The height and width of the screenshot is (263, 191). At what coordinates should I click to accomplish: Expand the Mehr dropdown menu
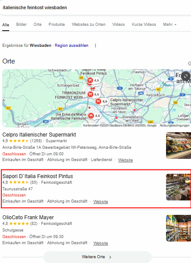[x=170, y=25]
